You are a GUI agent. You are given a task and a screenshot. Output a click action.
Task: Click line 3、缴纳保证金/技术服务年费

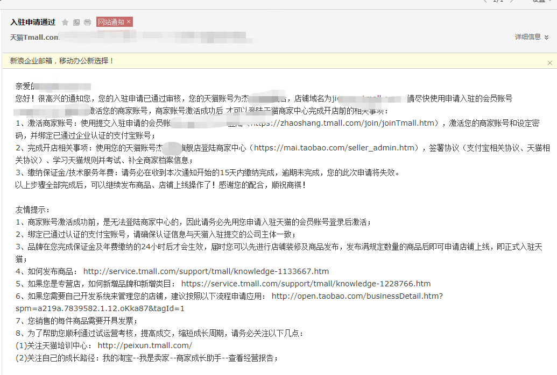pyautogui.click(x=208, y=173)
